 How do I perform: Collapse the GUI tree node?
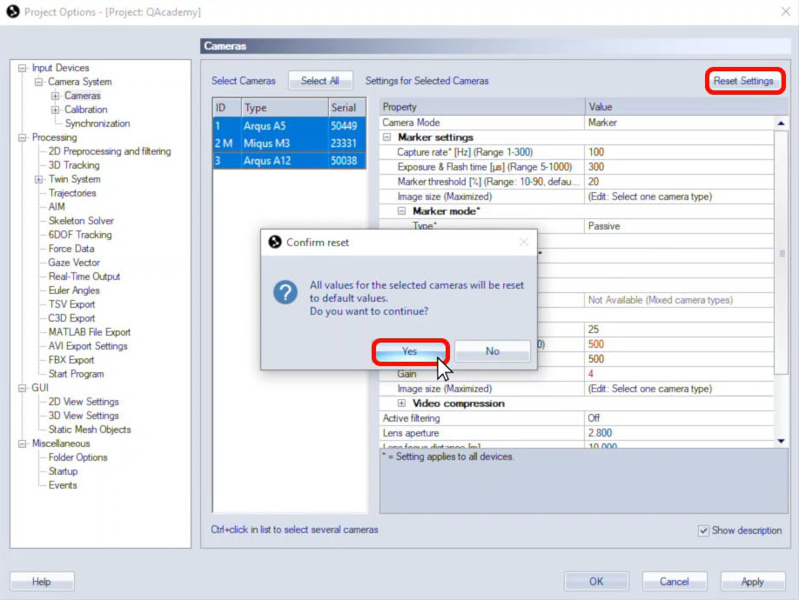click(x=22, y=388)
